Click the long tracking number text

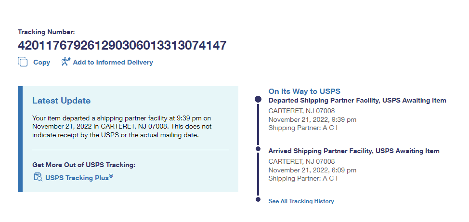[x=122, y=46]
